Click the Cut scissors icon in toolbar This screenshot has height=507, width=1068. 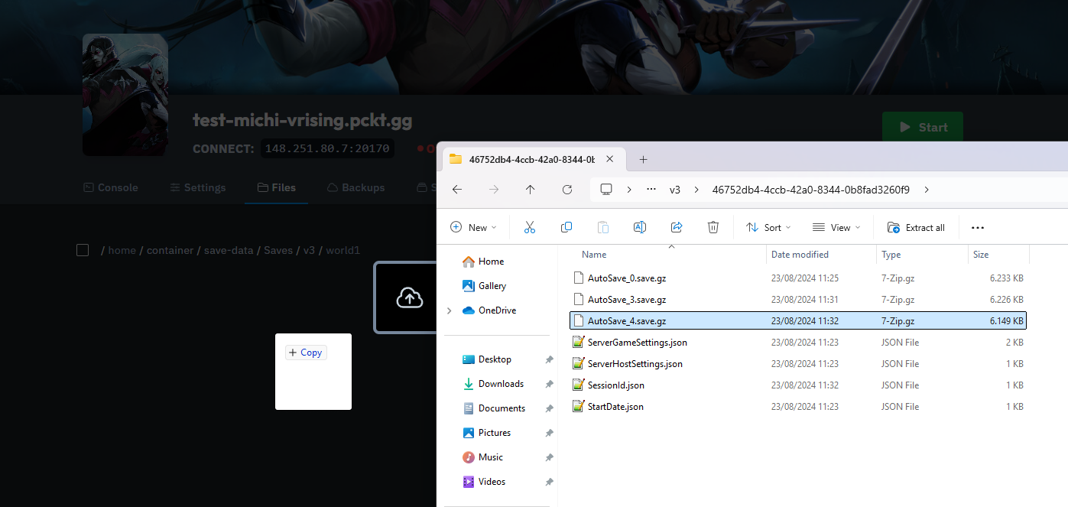(529, 227)
